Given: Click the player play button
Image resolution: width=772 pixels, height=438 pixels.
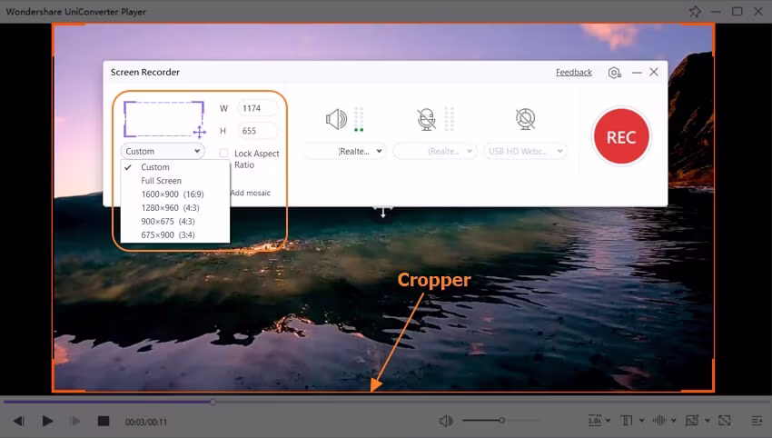Looking at the screenshot, I should (47, 421).
